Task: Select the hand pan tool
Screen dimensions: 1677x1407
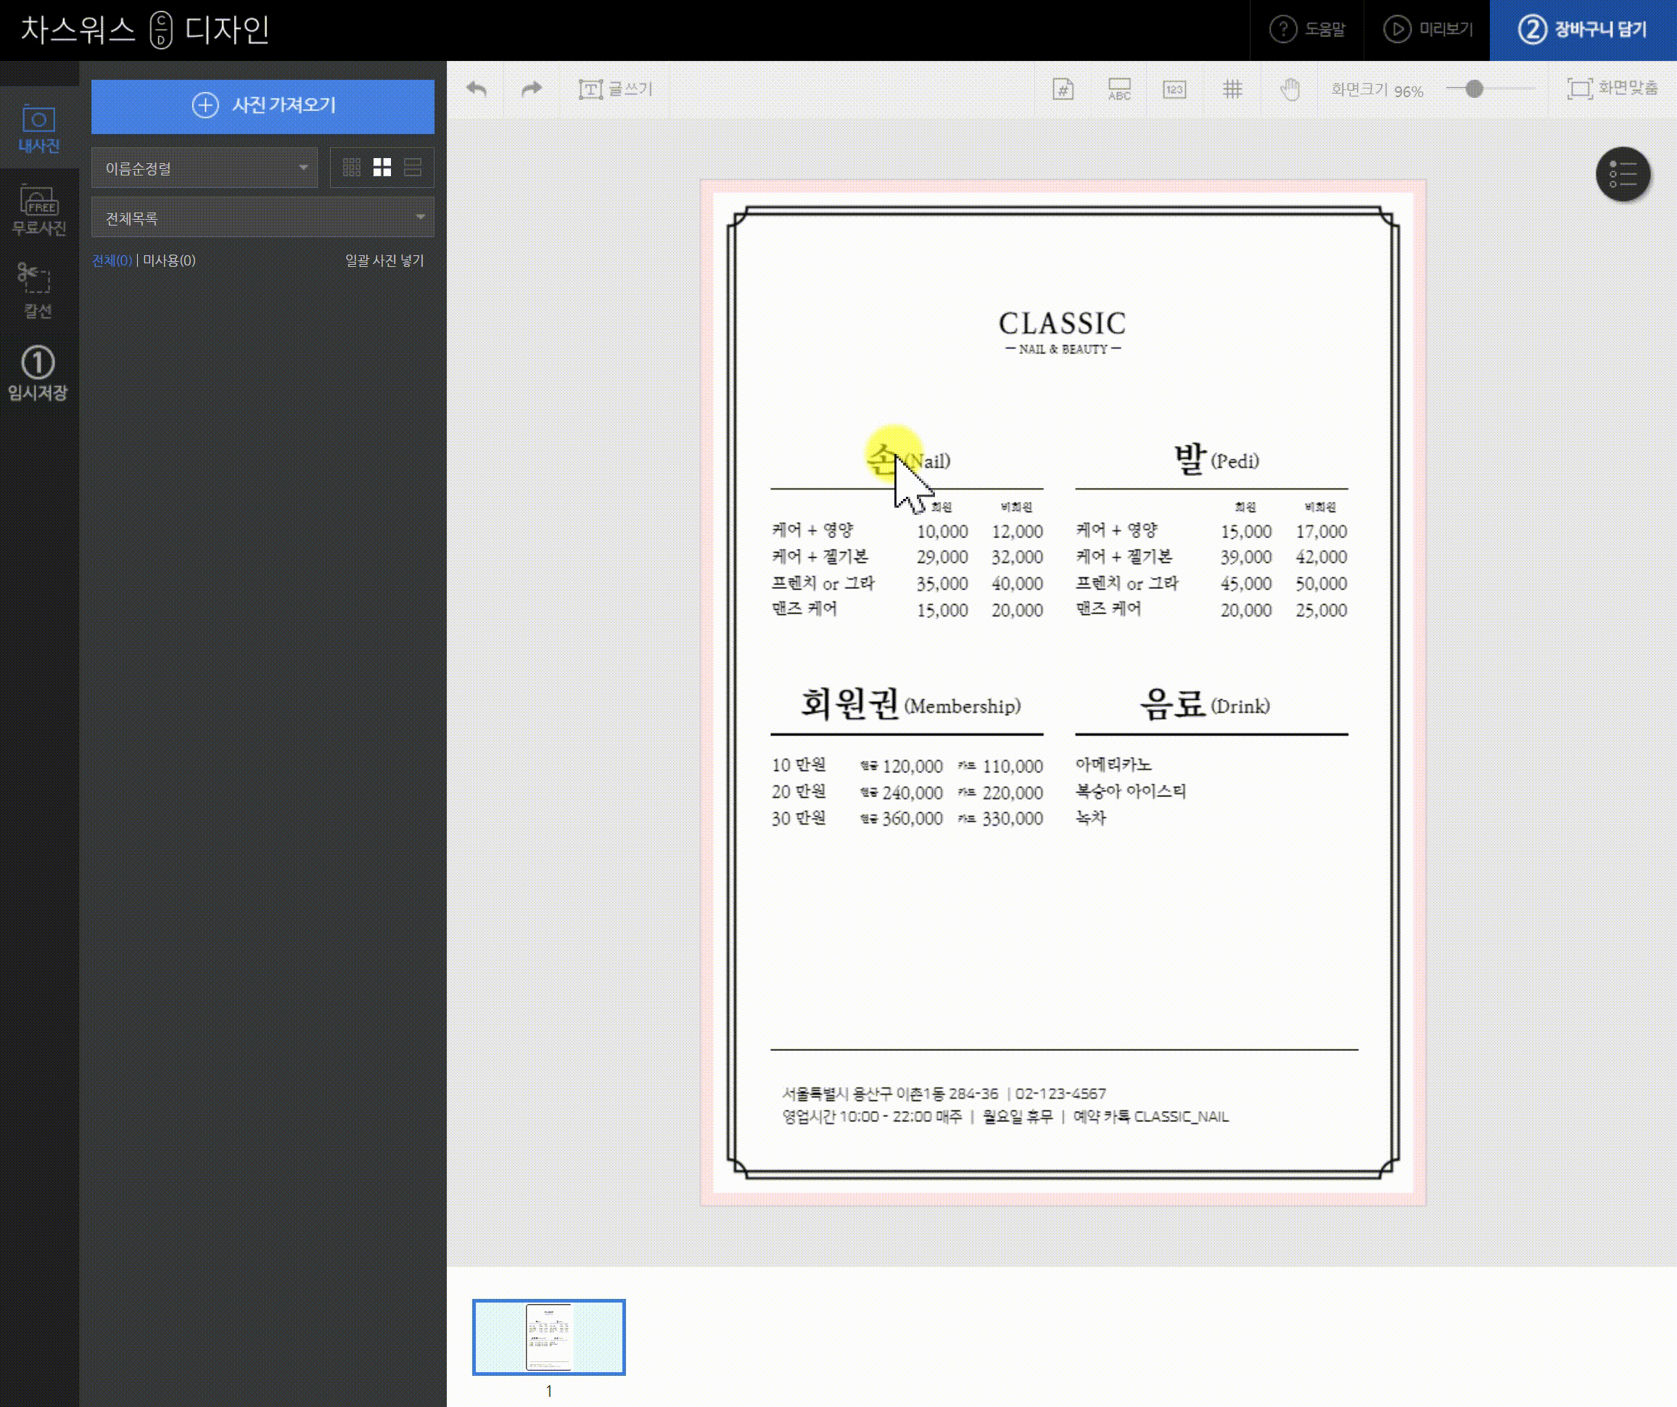Action: (1290, 88)
